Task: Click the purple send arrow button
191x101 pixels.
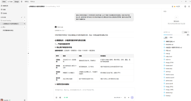Action: (132, 97)
